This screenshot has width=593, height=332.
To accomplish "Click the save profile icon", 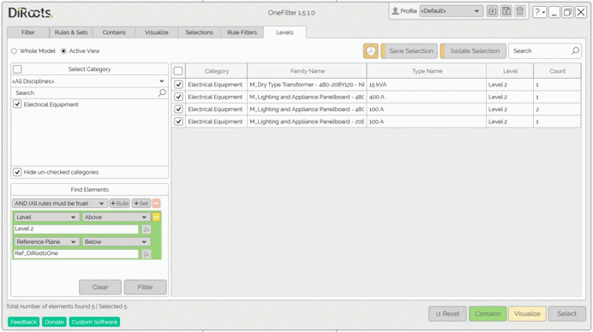I will (506, 11).
